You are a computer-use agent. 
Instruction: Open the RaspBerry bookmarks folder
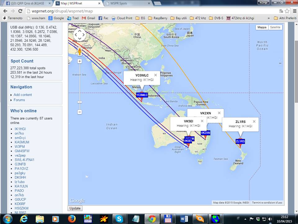tap(158, 18)
